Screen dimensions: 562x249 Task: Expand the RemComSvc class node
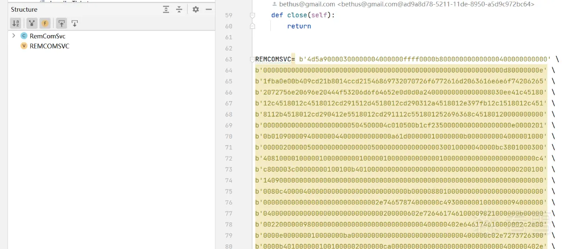tap(14, 36)
